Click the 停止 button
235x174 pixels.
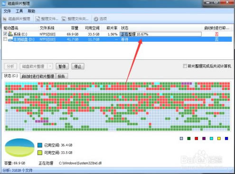tap(78, 66)
